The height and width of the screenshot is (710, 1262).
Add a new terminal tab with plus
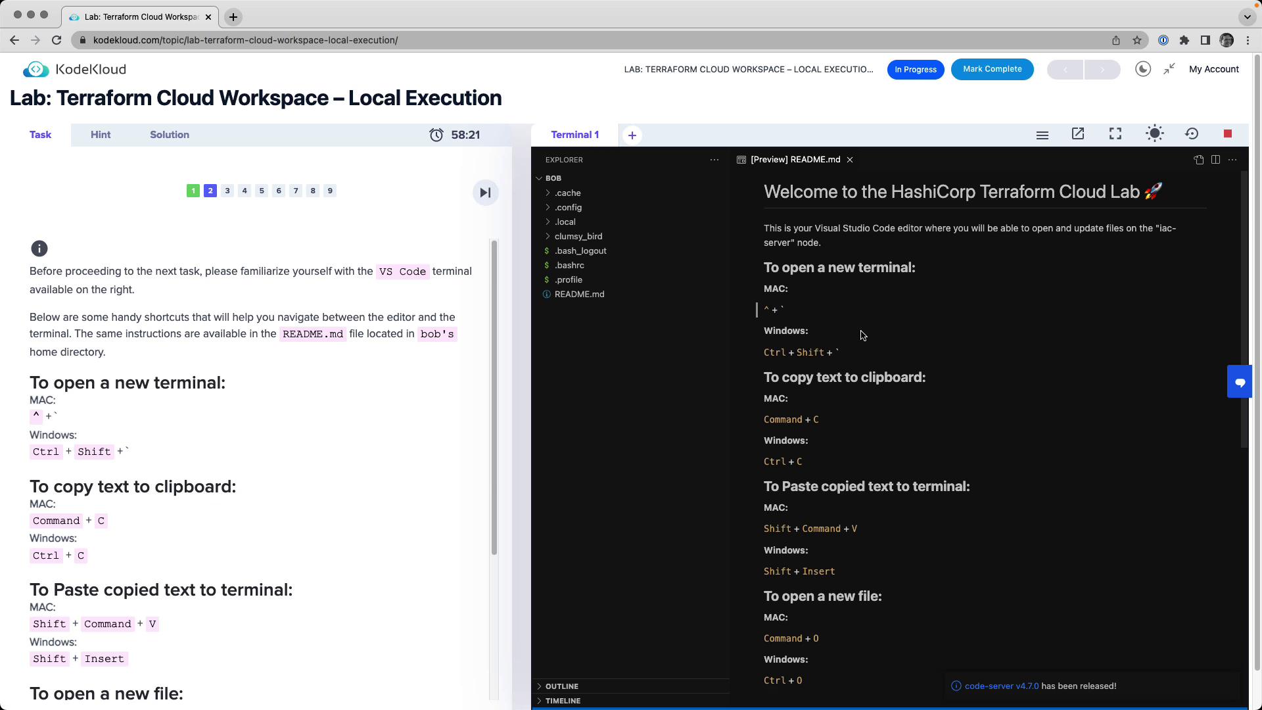(632, 135)
